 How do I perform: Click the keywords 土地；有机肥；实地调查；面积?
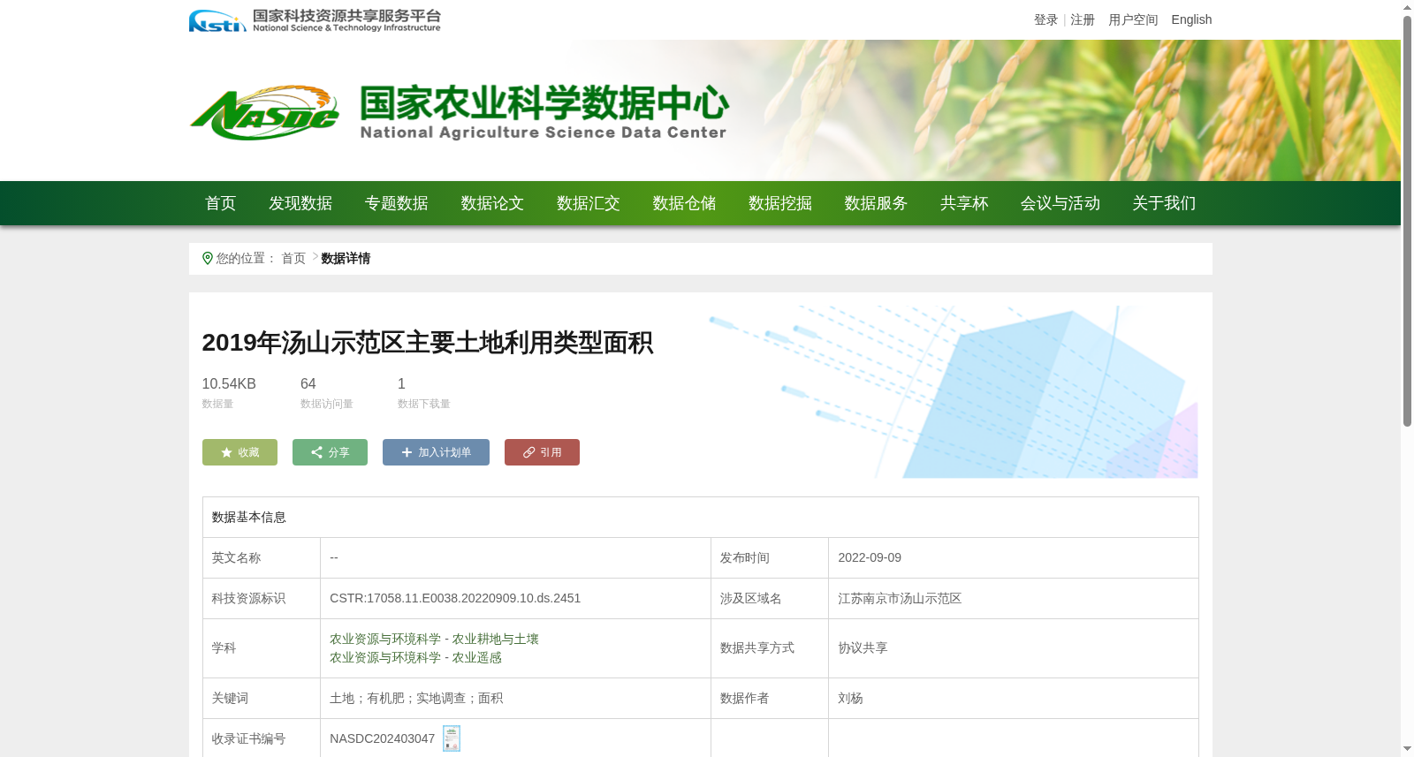416,698
